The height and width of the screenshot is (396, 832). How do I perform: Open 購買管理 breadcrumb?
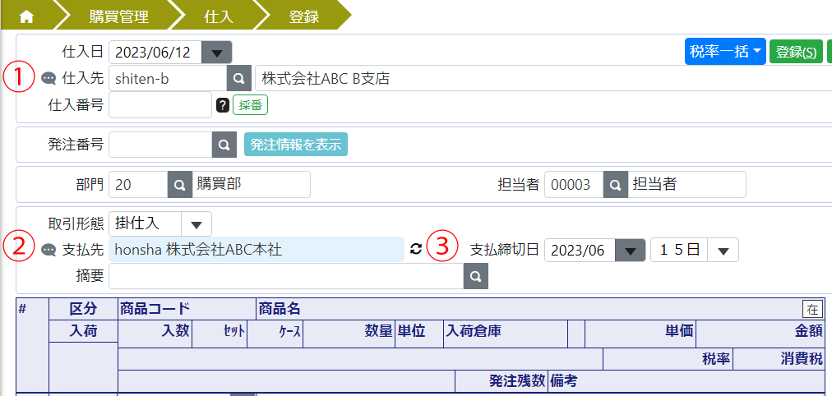[119, 17]
